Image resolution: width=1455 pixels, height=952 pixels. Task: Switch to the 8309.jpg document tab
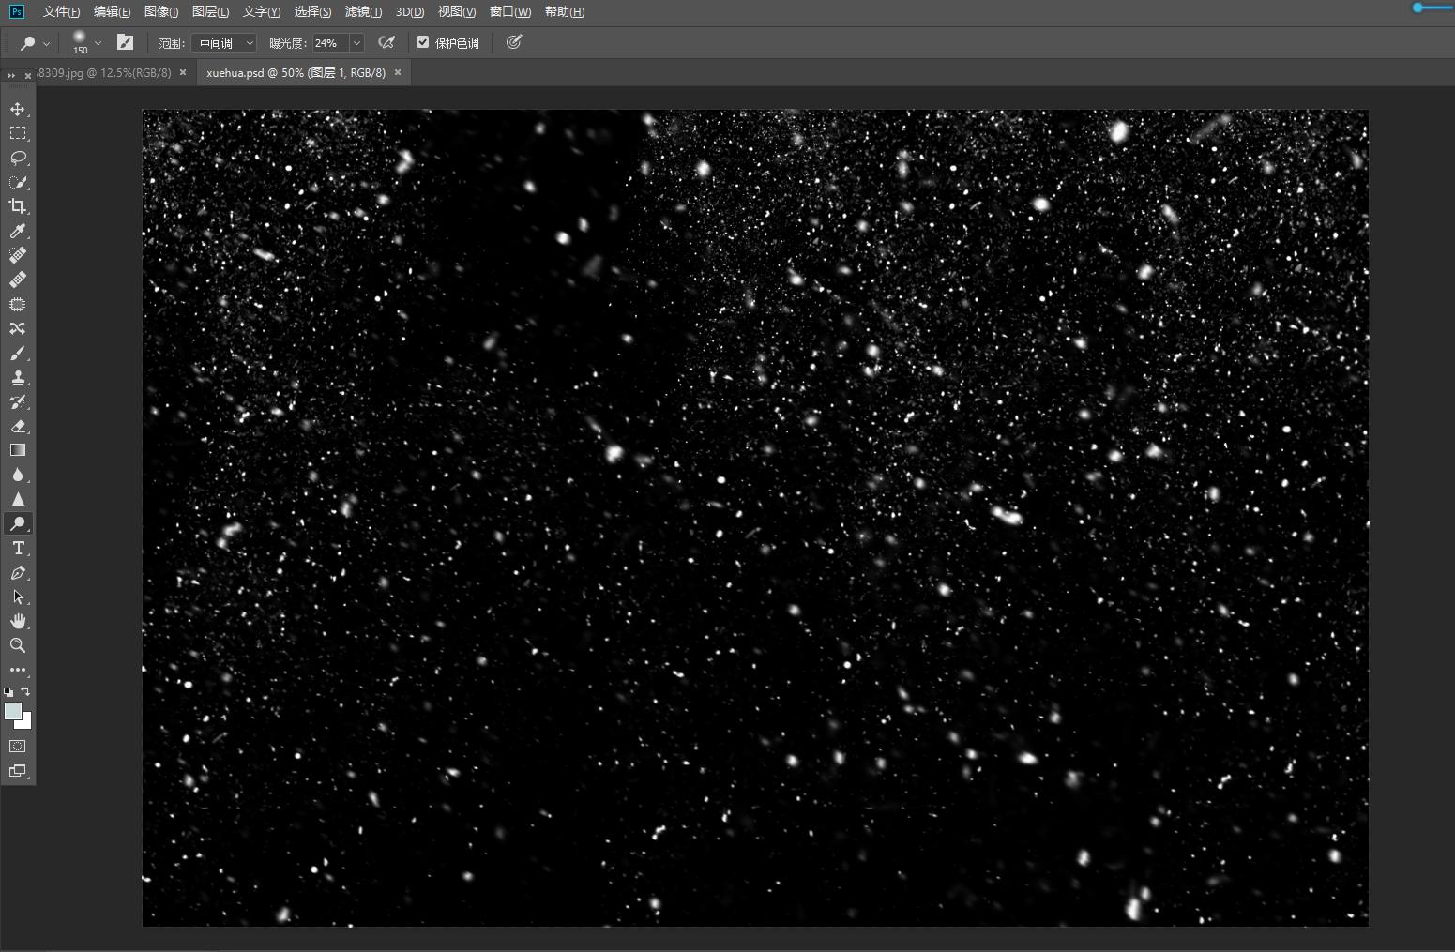tap(103, 72)
